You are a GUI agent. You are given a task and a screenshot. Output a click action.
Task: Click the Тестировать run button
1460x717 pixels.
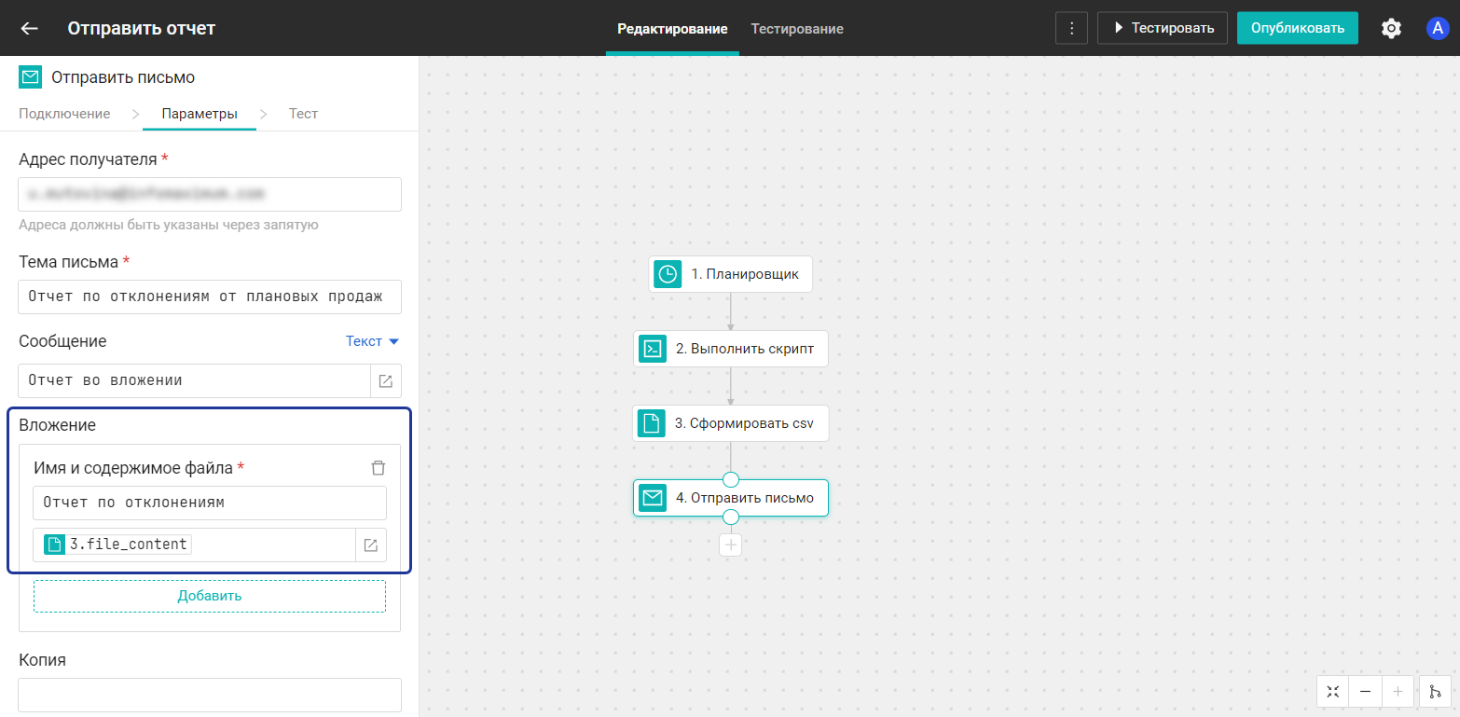pos(1162,28)
